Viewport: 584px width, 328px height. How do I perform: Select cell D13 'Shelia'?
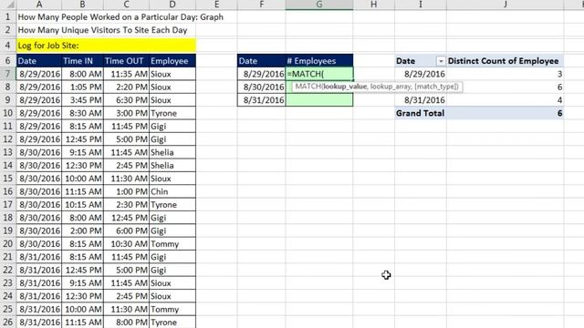[x=172, y=152]
